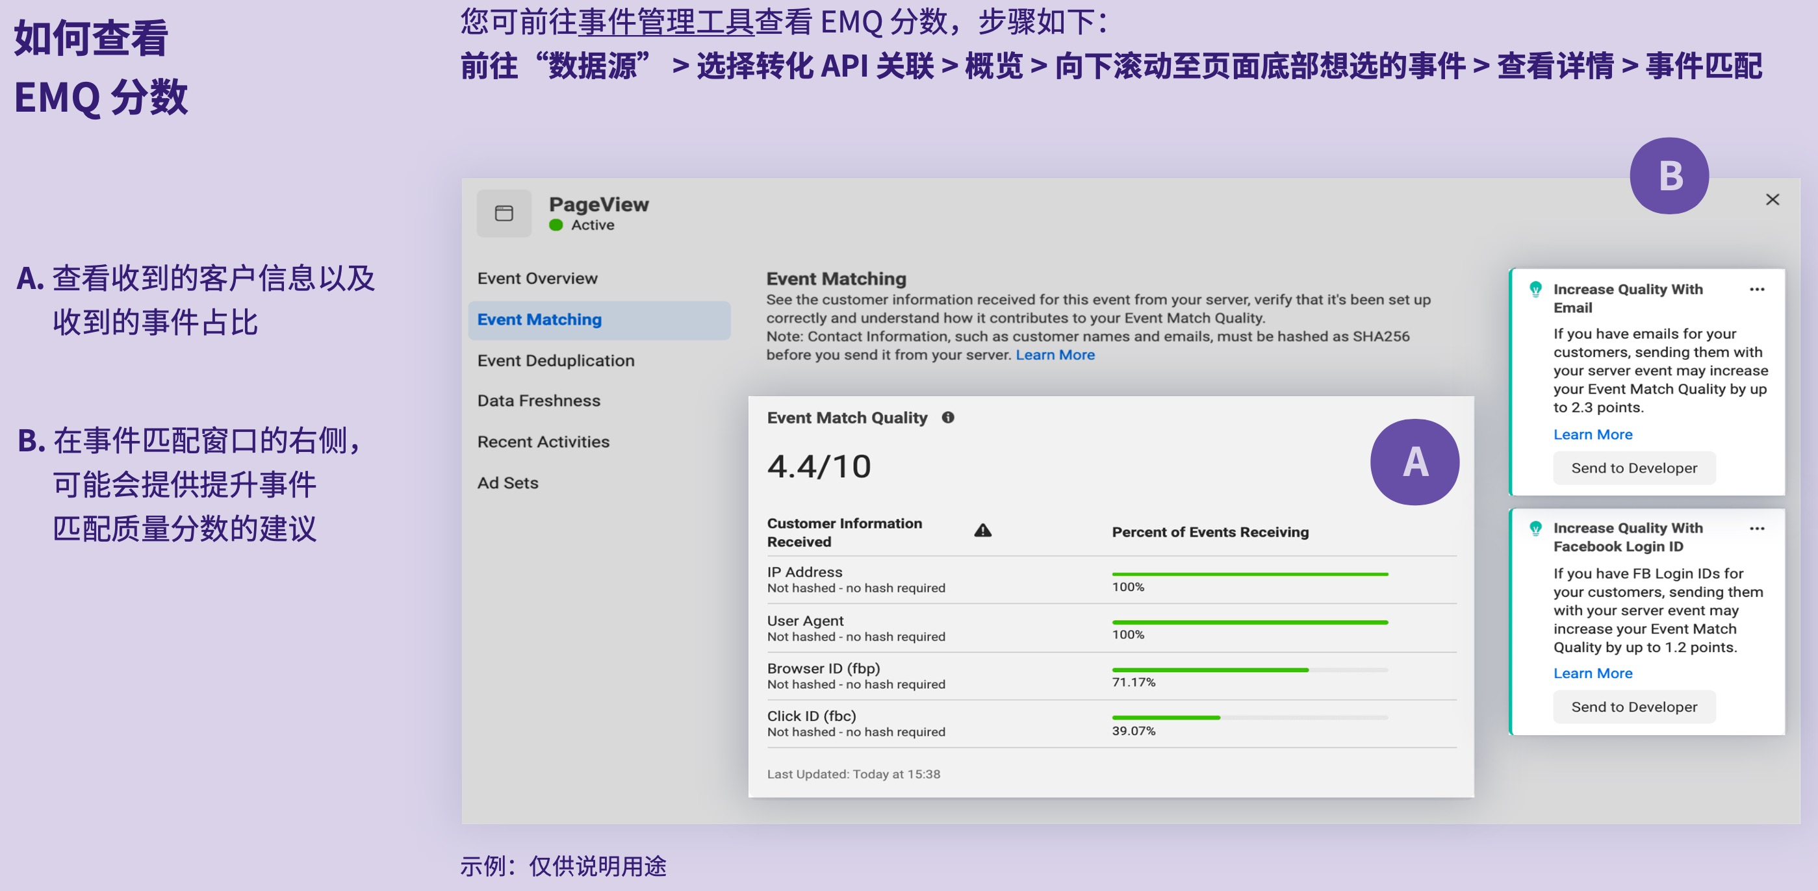This screenshot has height=891, width=1818.
Task: Click the Click ID 39.07% progress bar
Action: coord(1249,718)
